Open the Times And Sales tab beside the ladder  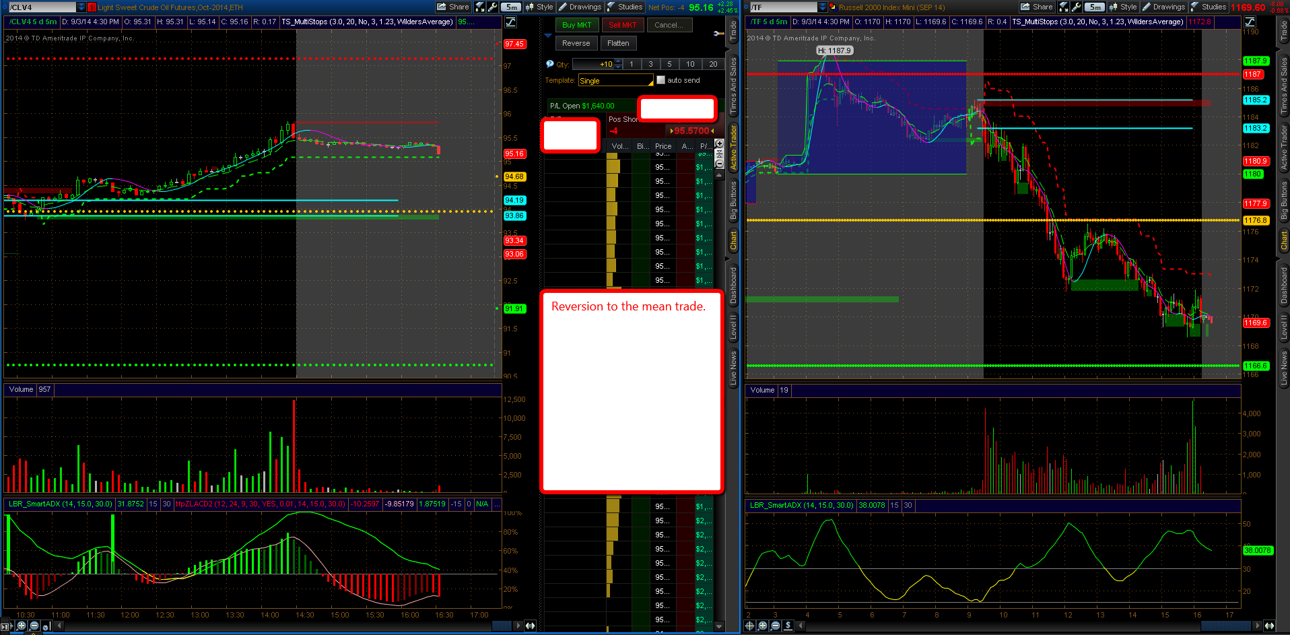point(733,85)
